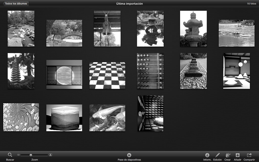259x162 pixels.
Task: Select the pond shoreline photo
Action: click(236, 33)
